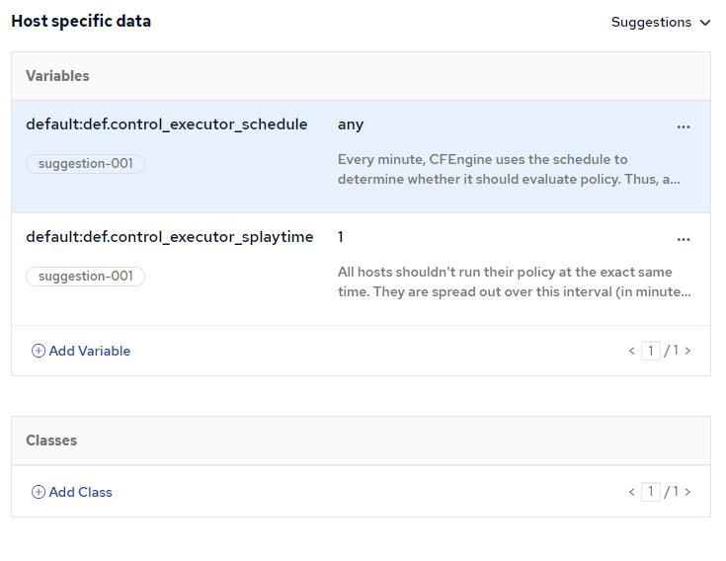726x561 pixels.
Task: Expand the truncated "All hosts shouldn't run" description
Action: [x=514, y=281]
